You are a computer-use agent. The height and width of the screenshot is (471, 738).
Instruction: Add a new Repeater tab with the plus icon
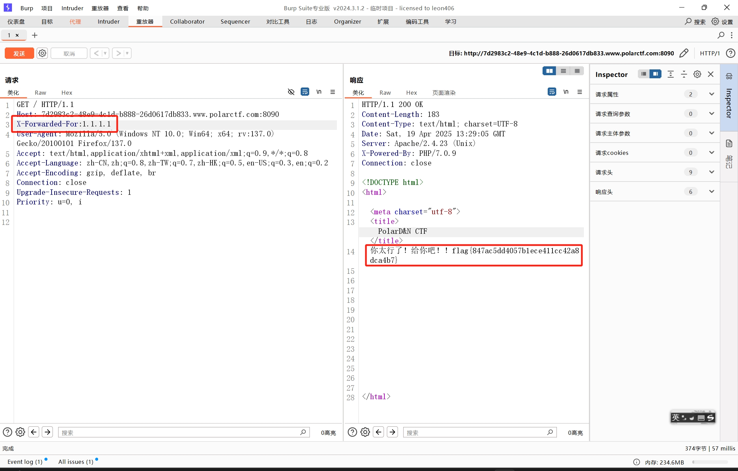pos(35,35)
